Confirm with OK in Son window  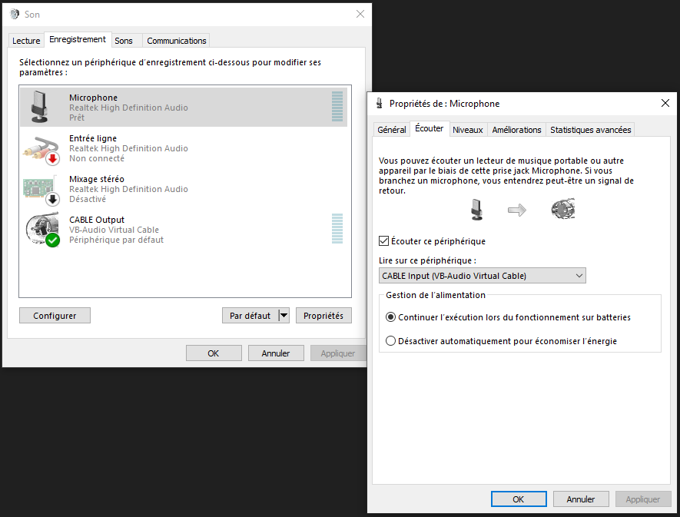pyautogui.click(x=214, y=353)
